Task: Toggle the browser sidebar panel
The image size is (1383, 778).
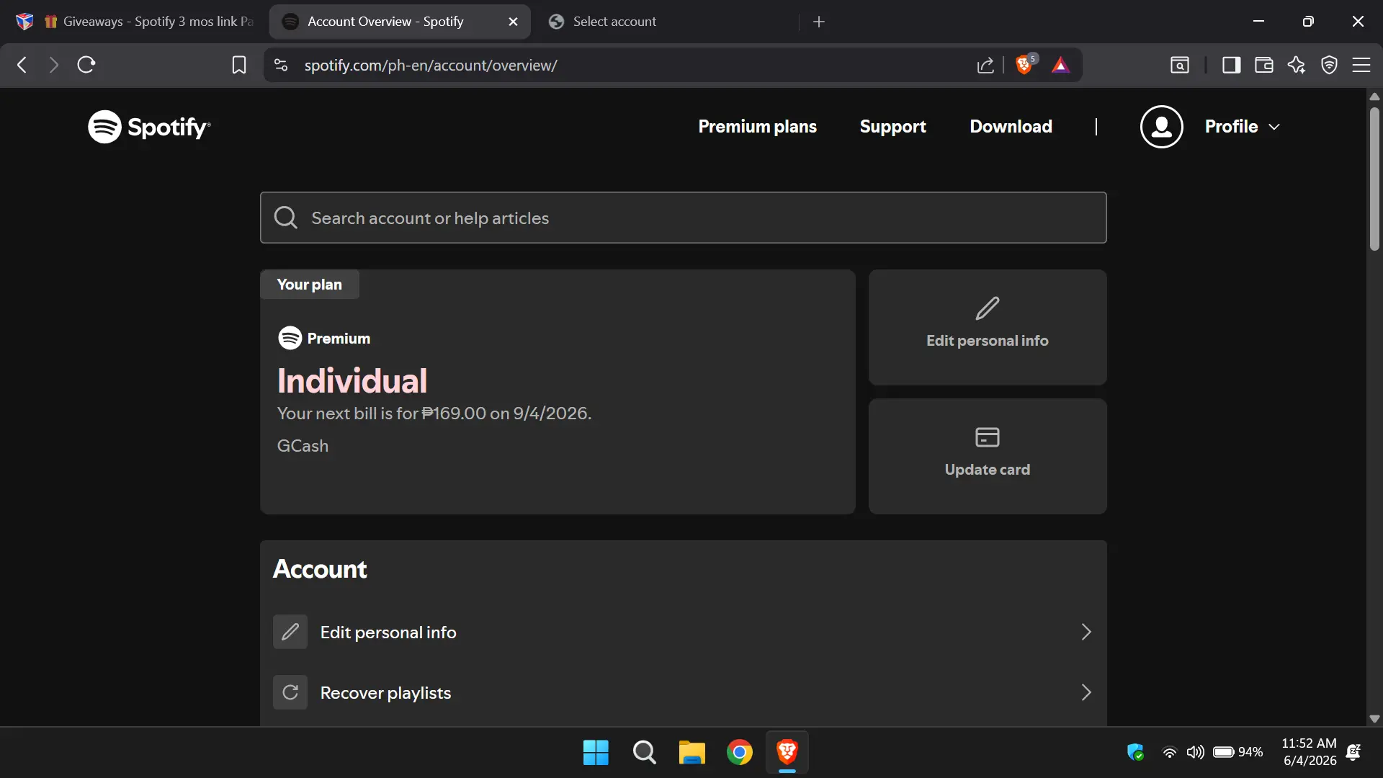Action: click(x=1231, y=65)
